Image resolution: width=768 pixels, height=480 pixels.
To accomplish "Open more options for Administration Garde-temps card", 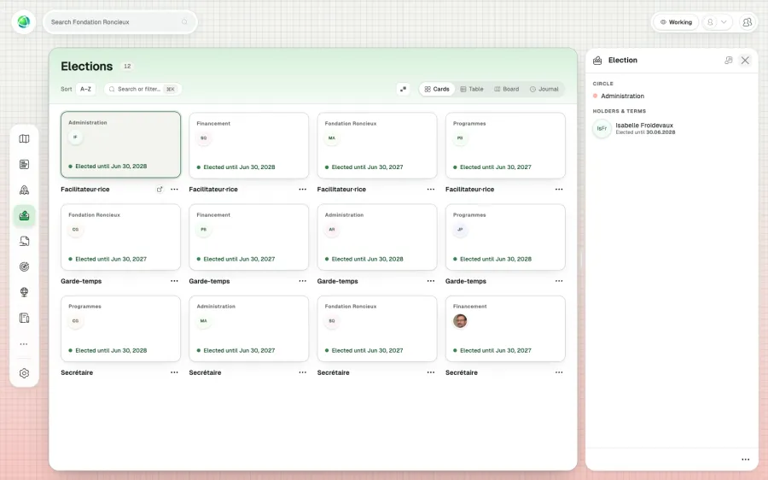I will [431, 281].
